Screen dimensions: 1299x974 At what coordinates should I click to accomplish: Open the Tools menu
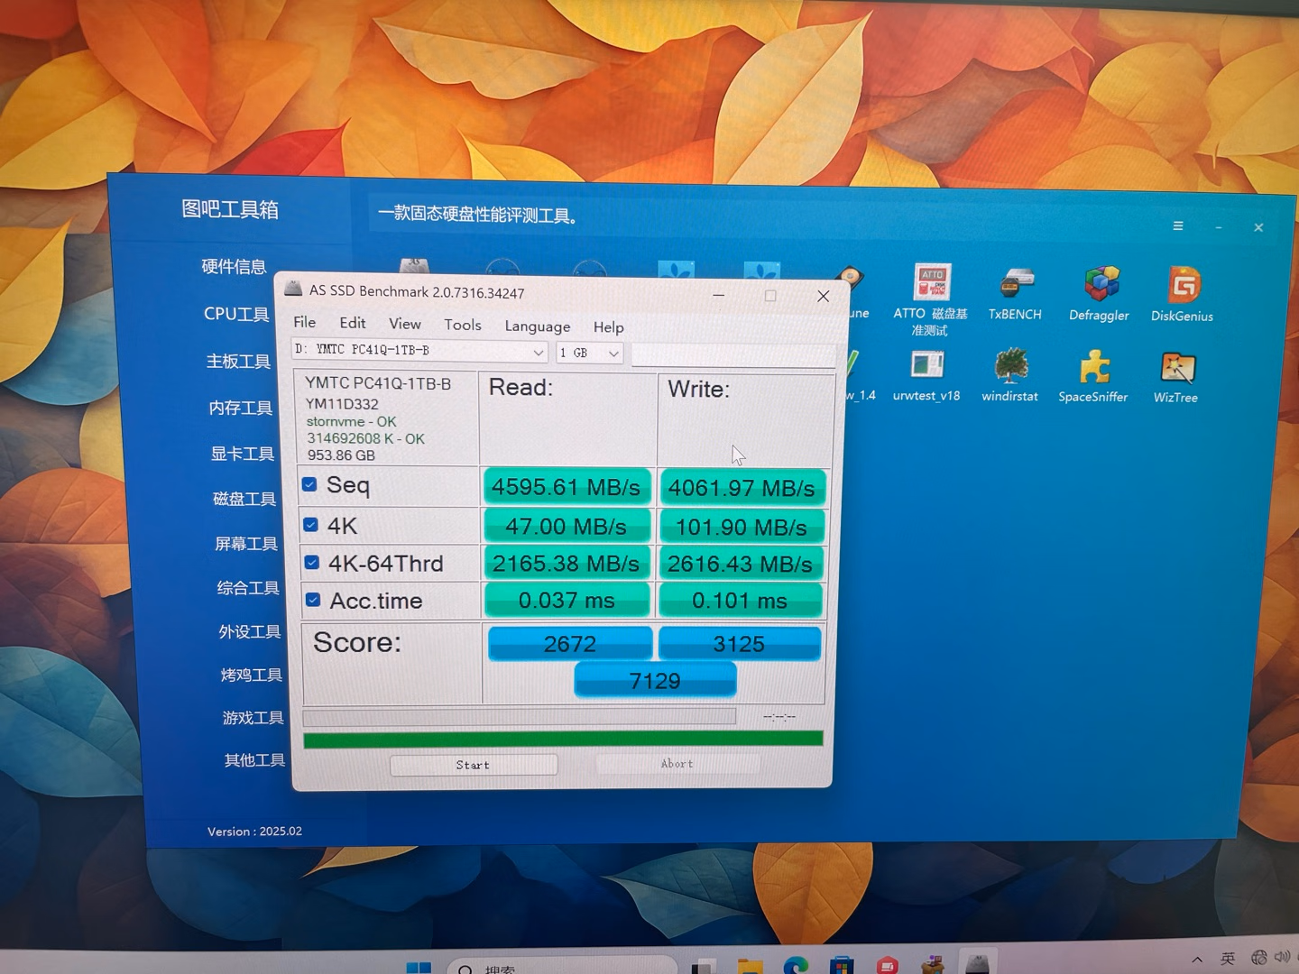pyautogui.click(x=462, y=325)
